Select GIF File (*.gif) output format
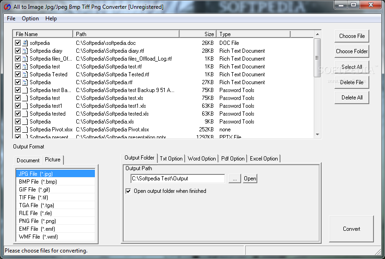Screen dimensions: 385x259 pyautogui.click(x=56, y=190)
